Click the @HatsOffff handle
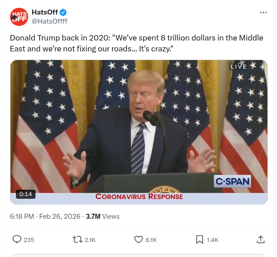 click(50, 21)
